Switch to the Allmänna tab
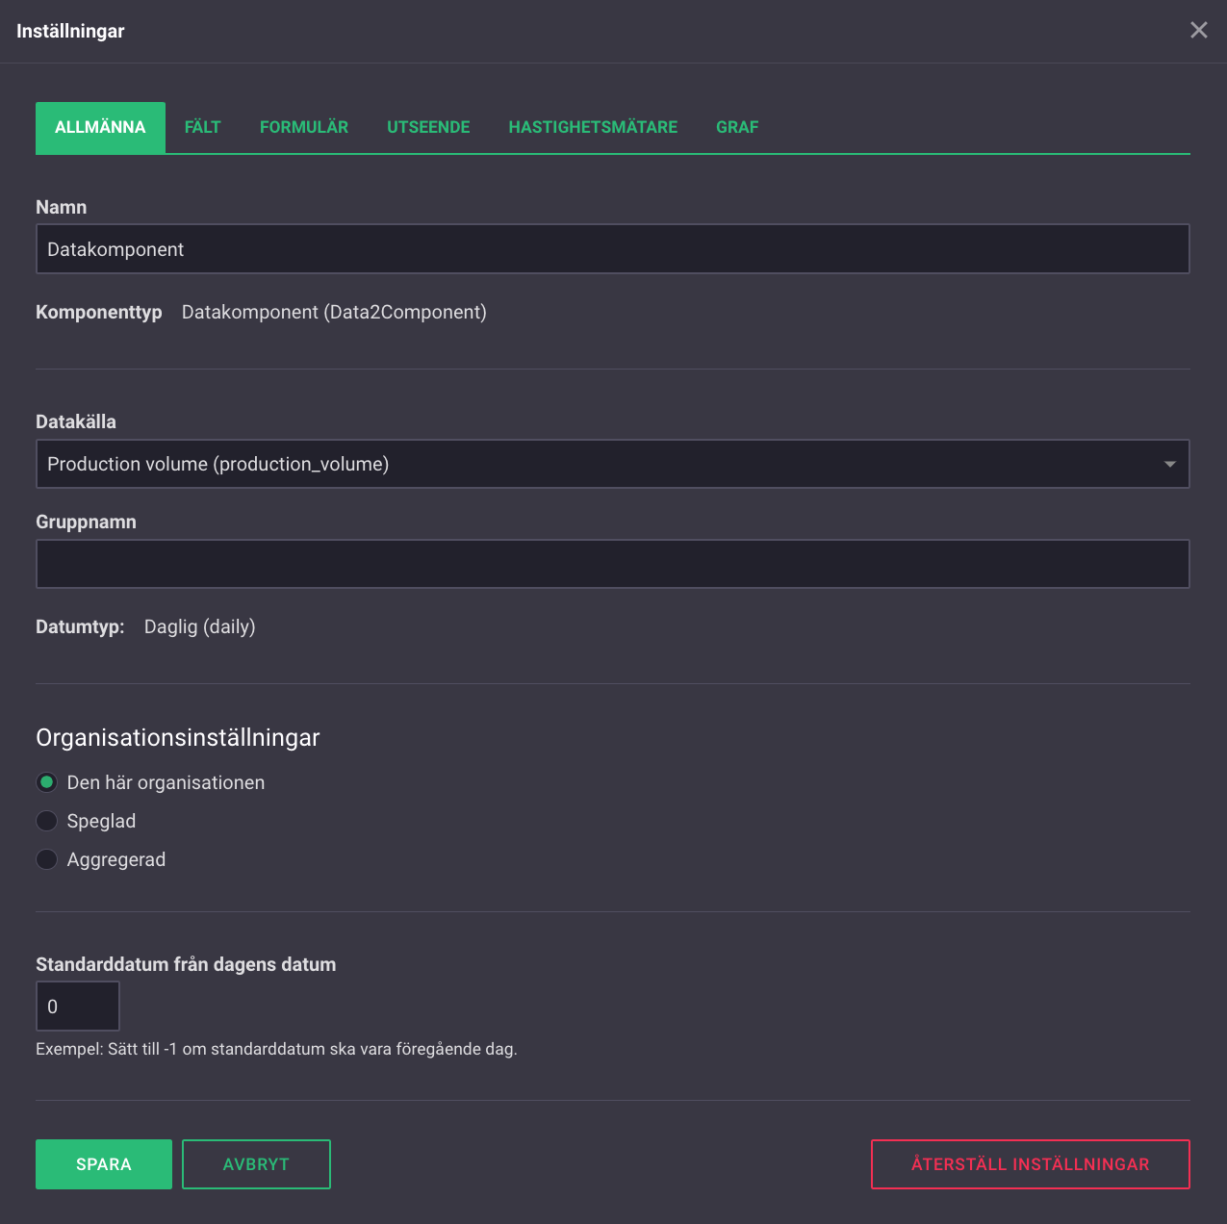Viewport: 1227px width, 1224px height. click(x=100, y=127)
